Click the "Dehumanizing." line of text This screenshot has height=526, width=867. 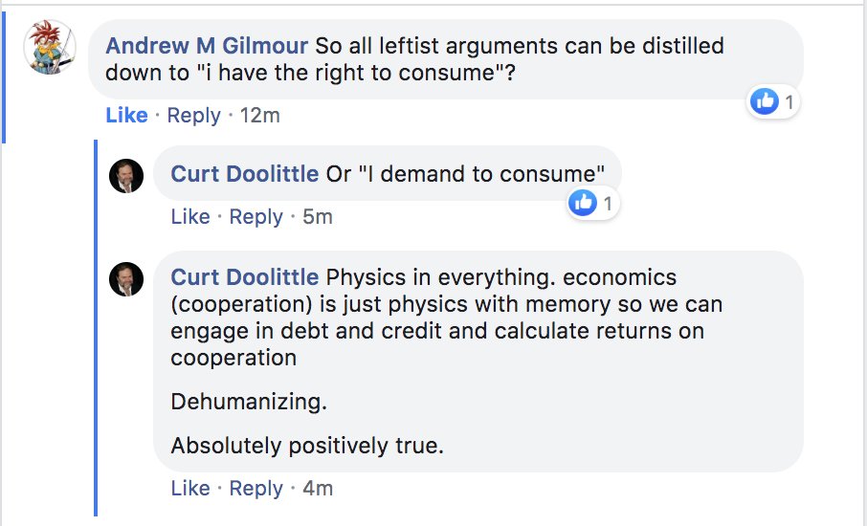click(x=249, y=402)
